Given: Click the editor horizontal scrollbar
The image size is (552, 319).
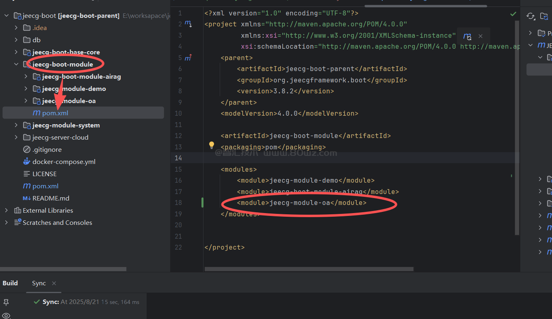Looking at the screenshot, I should pyautogui.click(x=309, y=269).
